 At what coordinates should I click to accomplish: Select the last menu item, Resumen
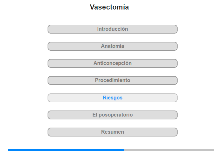pyautogui.click(x=113, y=132)
